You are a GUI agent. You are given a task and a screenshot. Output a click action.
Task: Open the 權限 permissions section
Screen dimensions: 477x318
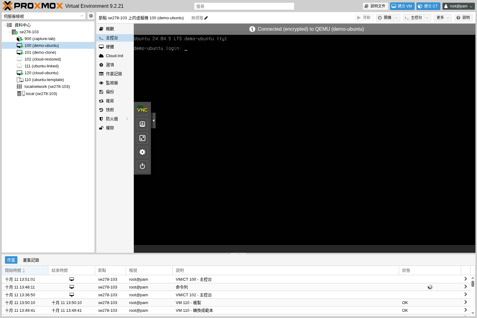click(115, 128)
